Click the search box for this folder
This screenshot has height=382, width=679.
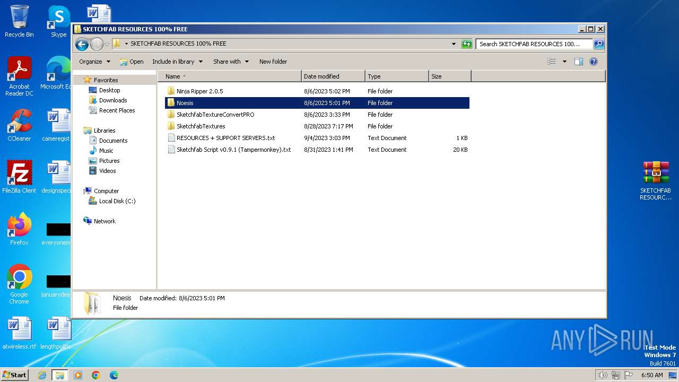pos(533,44)
